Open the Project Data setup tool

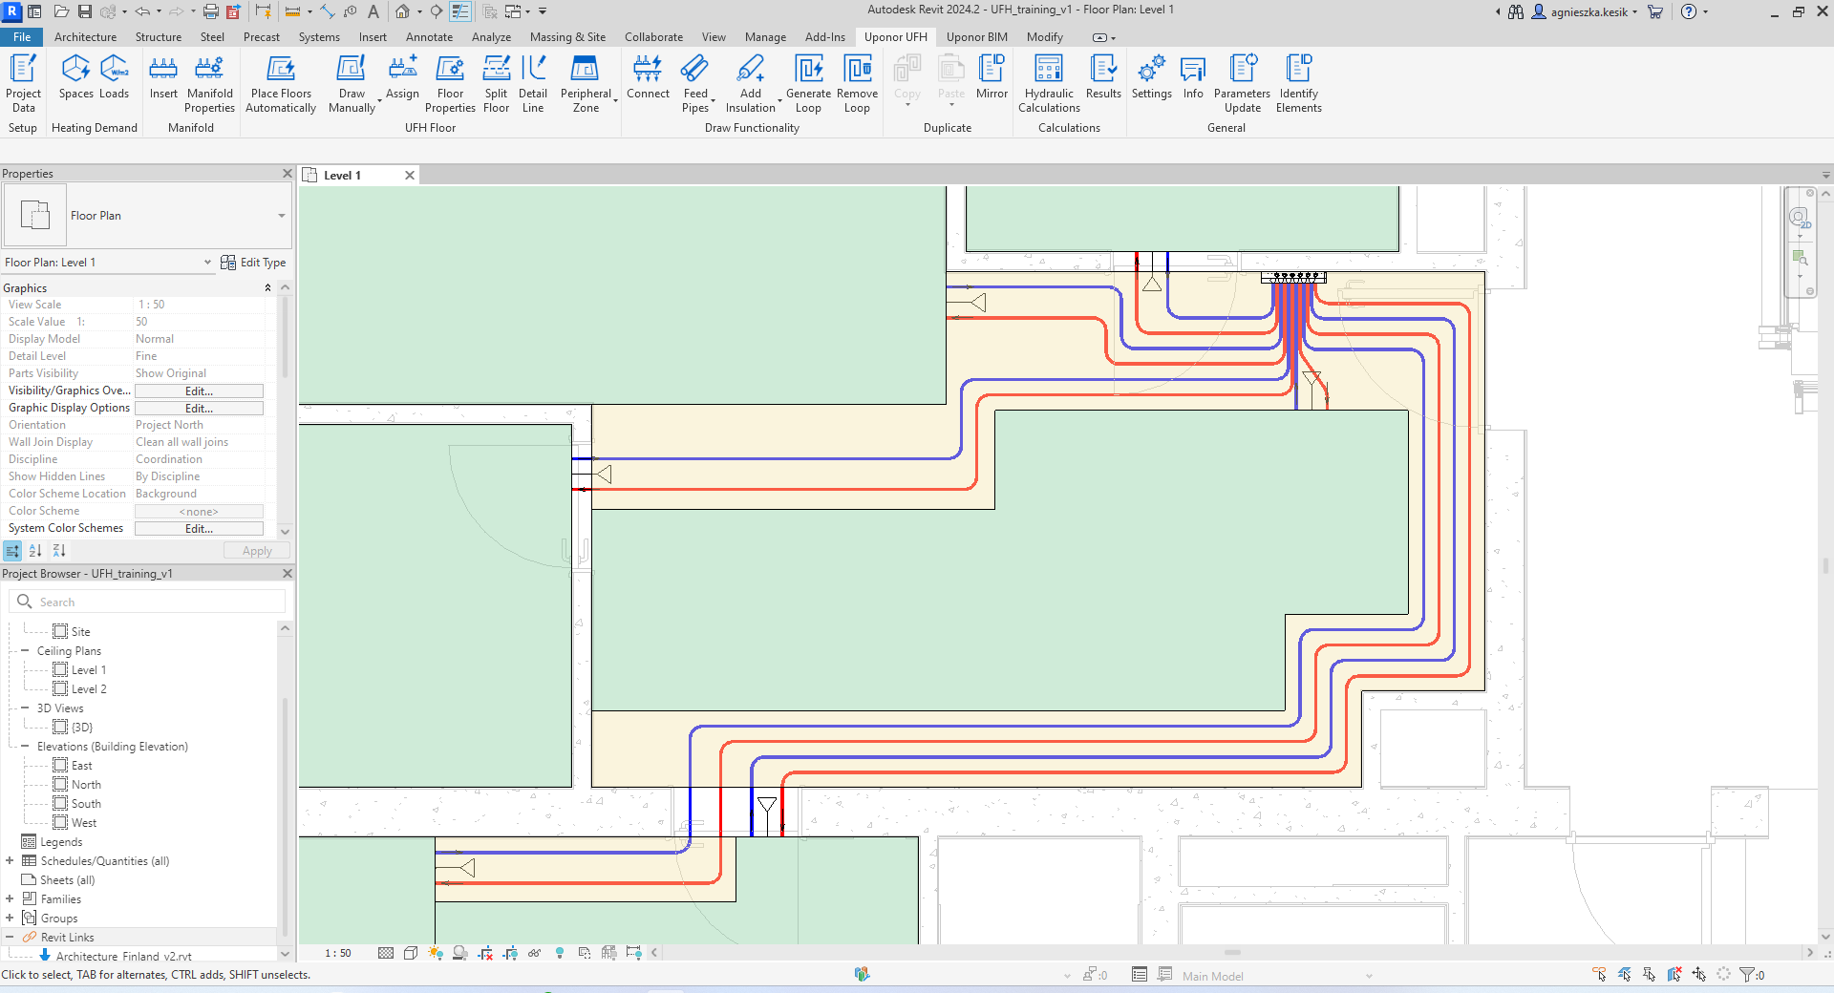(x=23, y=83)
